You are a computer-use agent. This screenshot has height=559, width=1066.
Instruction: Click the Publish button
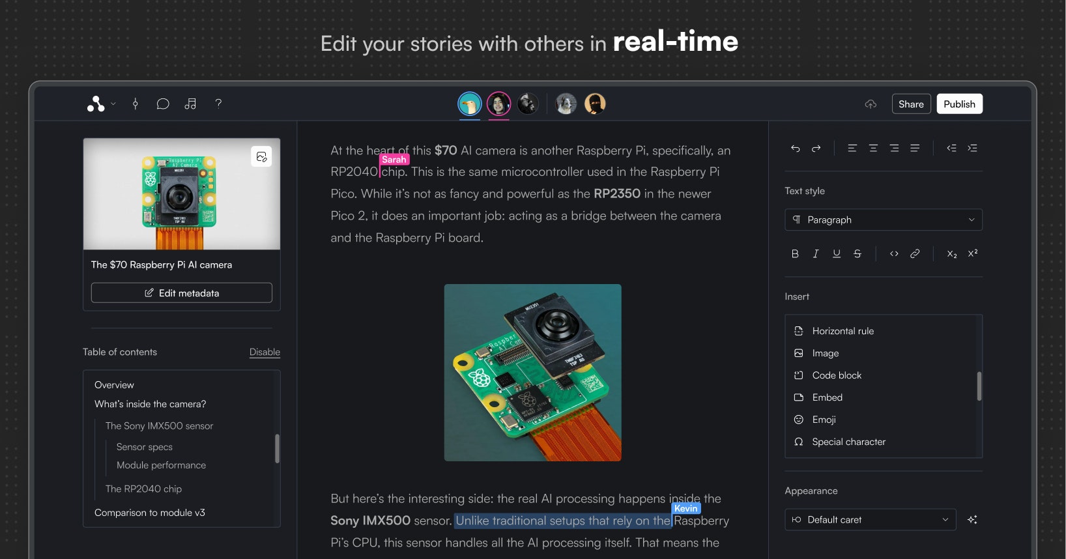pos(959,104)
